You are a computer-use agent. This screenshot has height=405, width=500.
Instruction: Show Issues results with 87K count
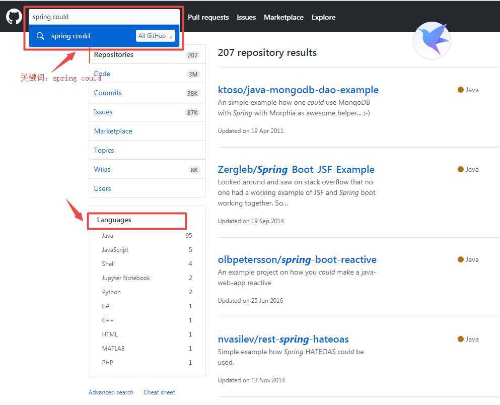coord(148,112)
